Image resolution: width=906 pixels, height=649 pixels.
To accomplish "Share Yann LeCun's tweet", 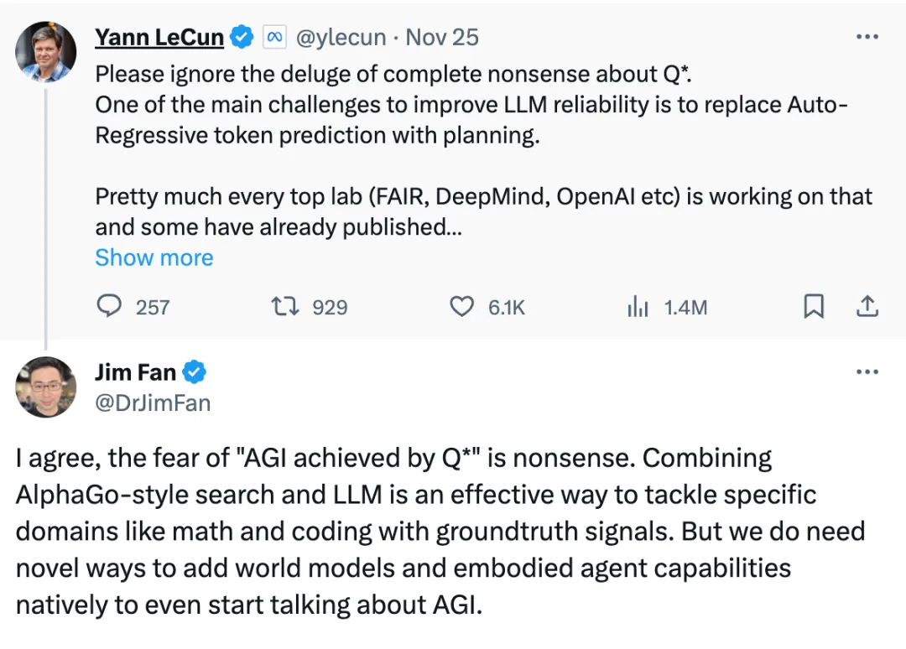I will tap(867, 306).
